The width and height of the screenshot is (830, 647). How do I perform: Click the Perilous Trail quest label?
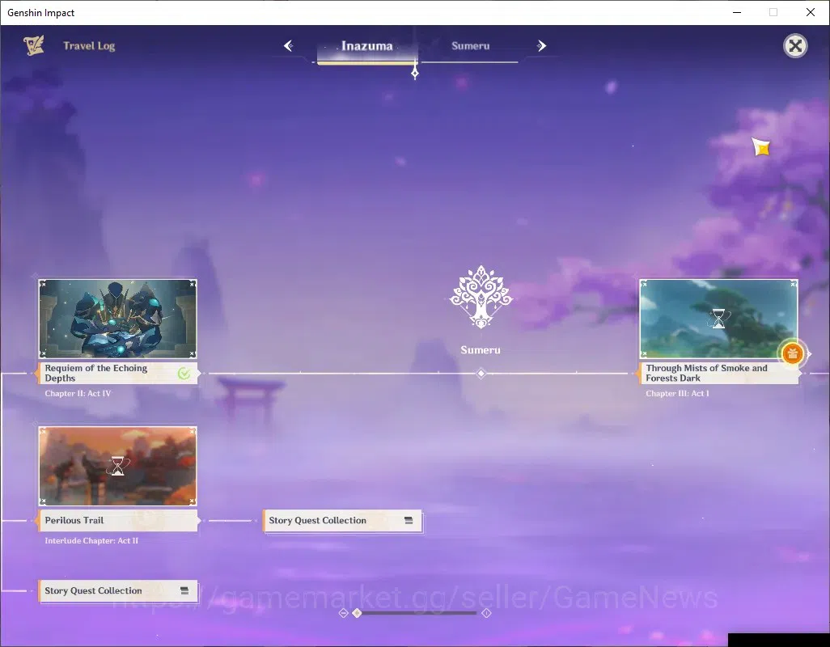(x=117, y=521)
